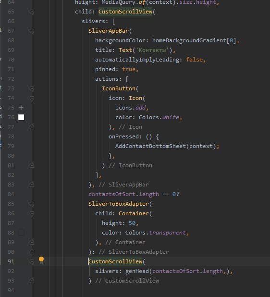The width and height of the screenshot is (270, 297).
Task: Fold the IconButton block at line 73
Action: [x=32, y=88]
